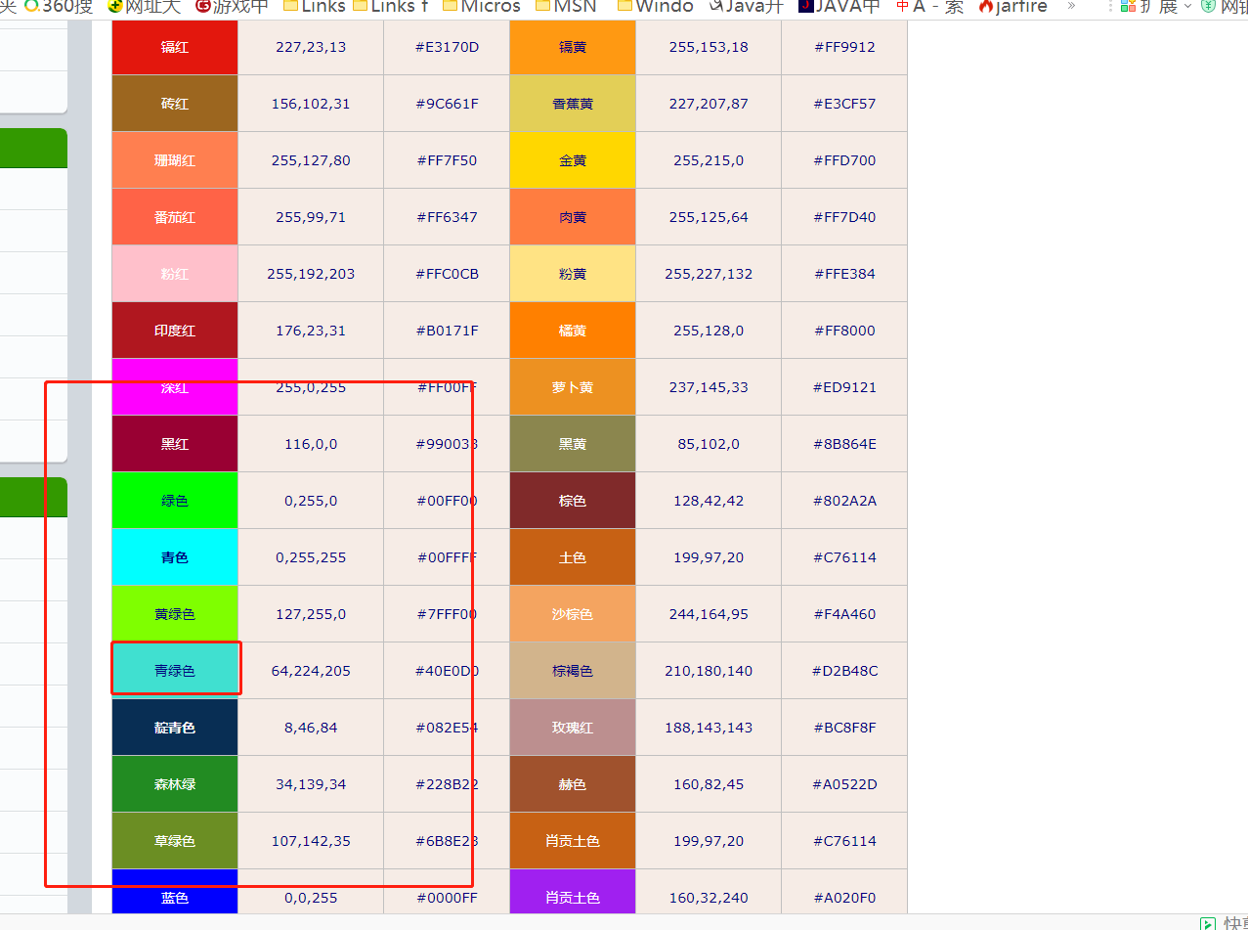Click the hex code #802A2A
This screenshot has height=930, width=1248.
[845, 501]
